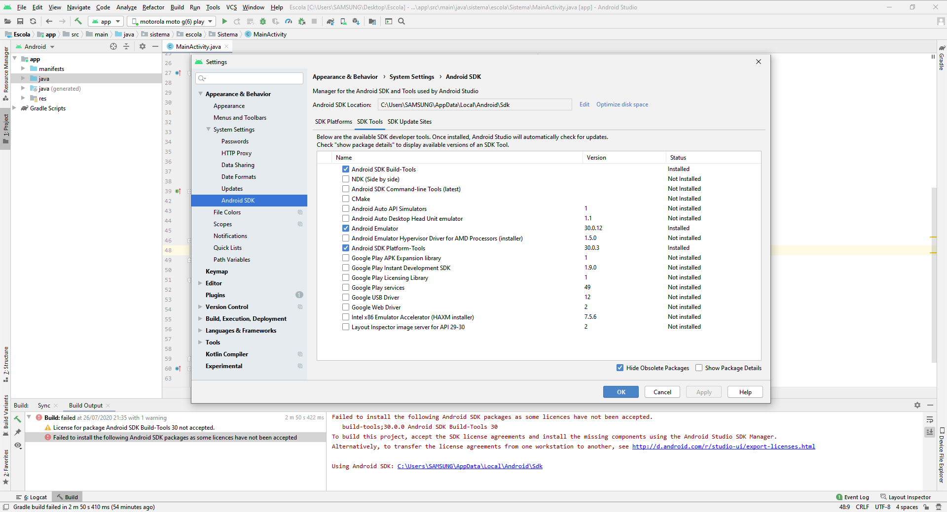
Task: Expand Languages & Frameworks settings
Action: click(200, 330)
